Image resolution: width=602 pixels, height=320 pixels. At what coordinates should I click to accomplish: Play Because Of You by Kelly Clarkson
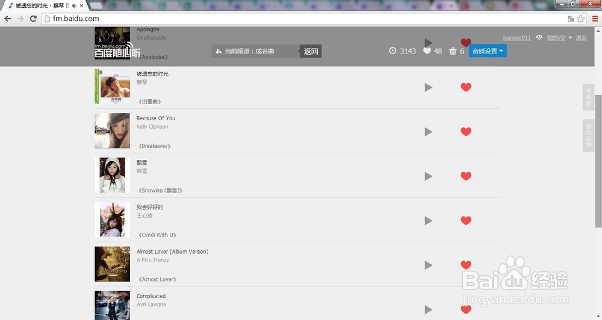click(429, 132)
